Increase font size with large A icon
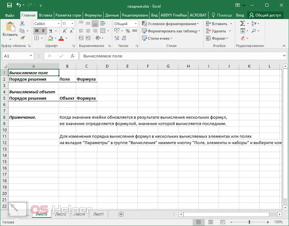Viewport: 289px width, 226px height. coord(65,31)
